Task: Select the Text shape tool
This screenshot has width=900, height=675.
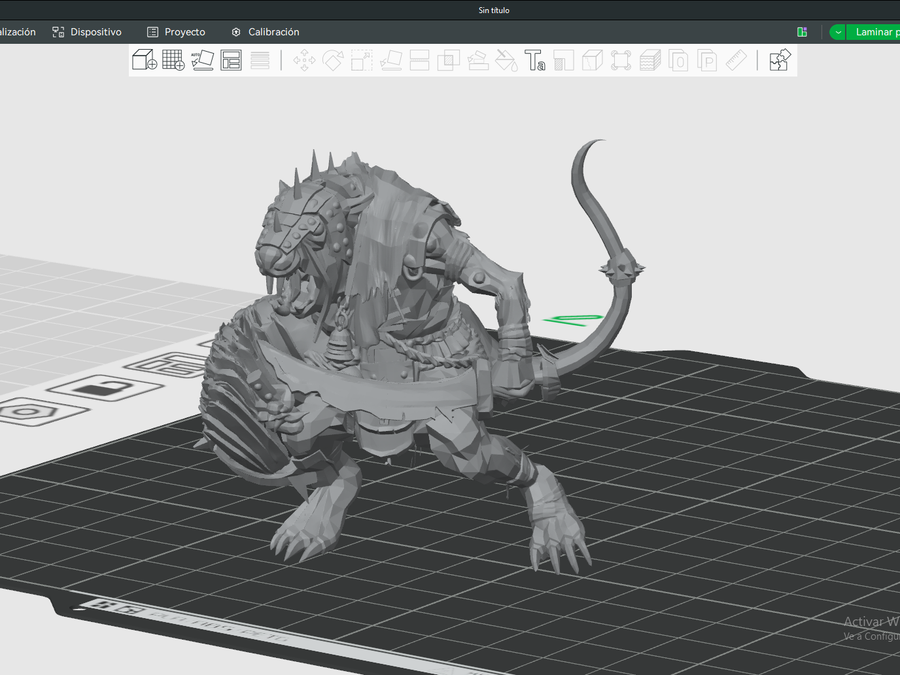Action: click(x=535, y=60)
